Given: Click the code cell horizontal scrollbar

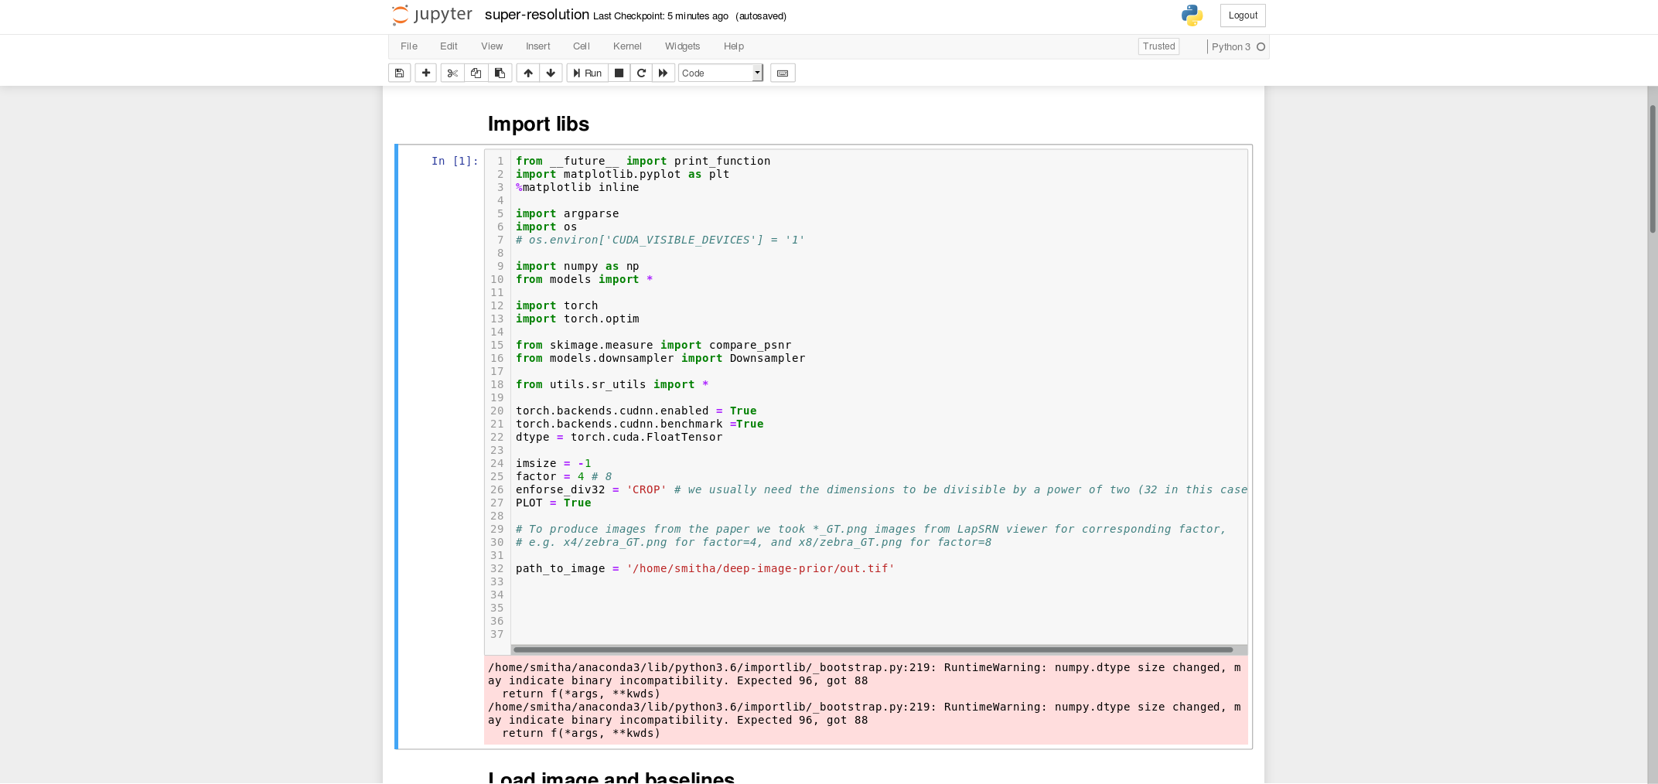Looking at the screenshot, I should [x=872, y=649].
